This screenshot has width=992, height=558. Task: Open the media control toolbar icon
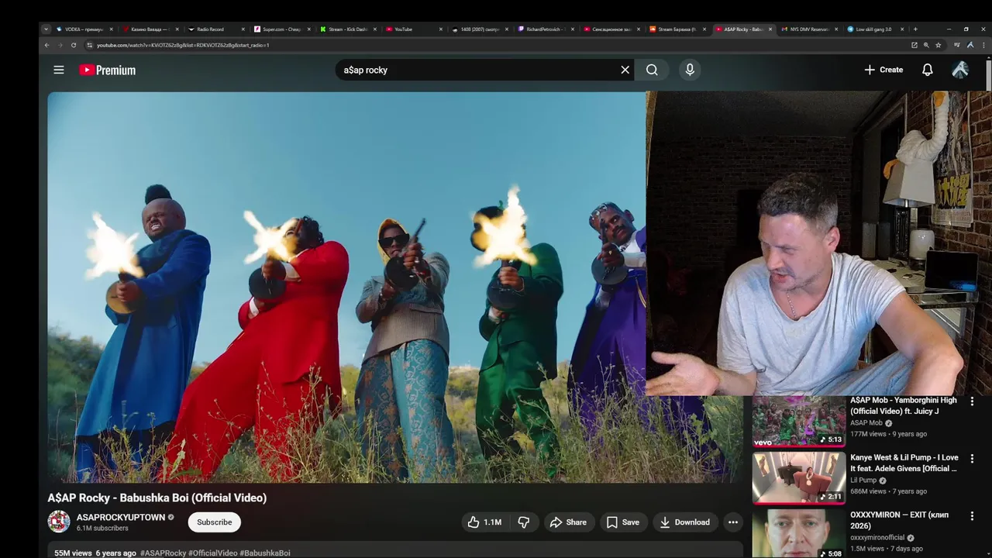click(956, 45)
